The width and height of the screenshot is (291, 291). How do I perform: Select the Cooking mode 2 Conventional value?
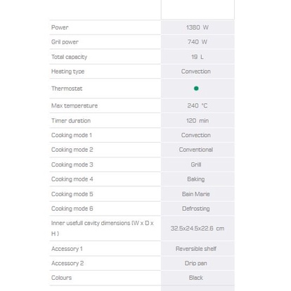(196, 150)
